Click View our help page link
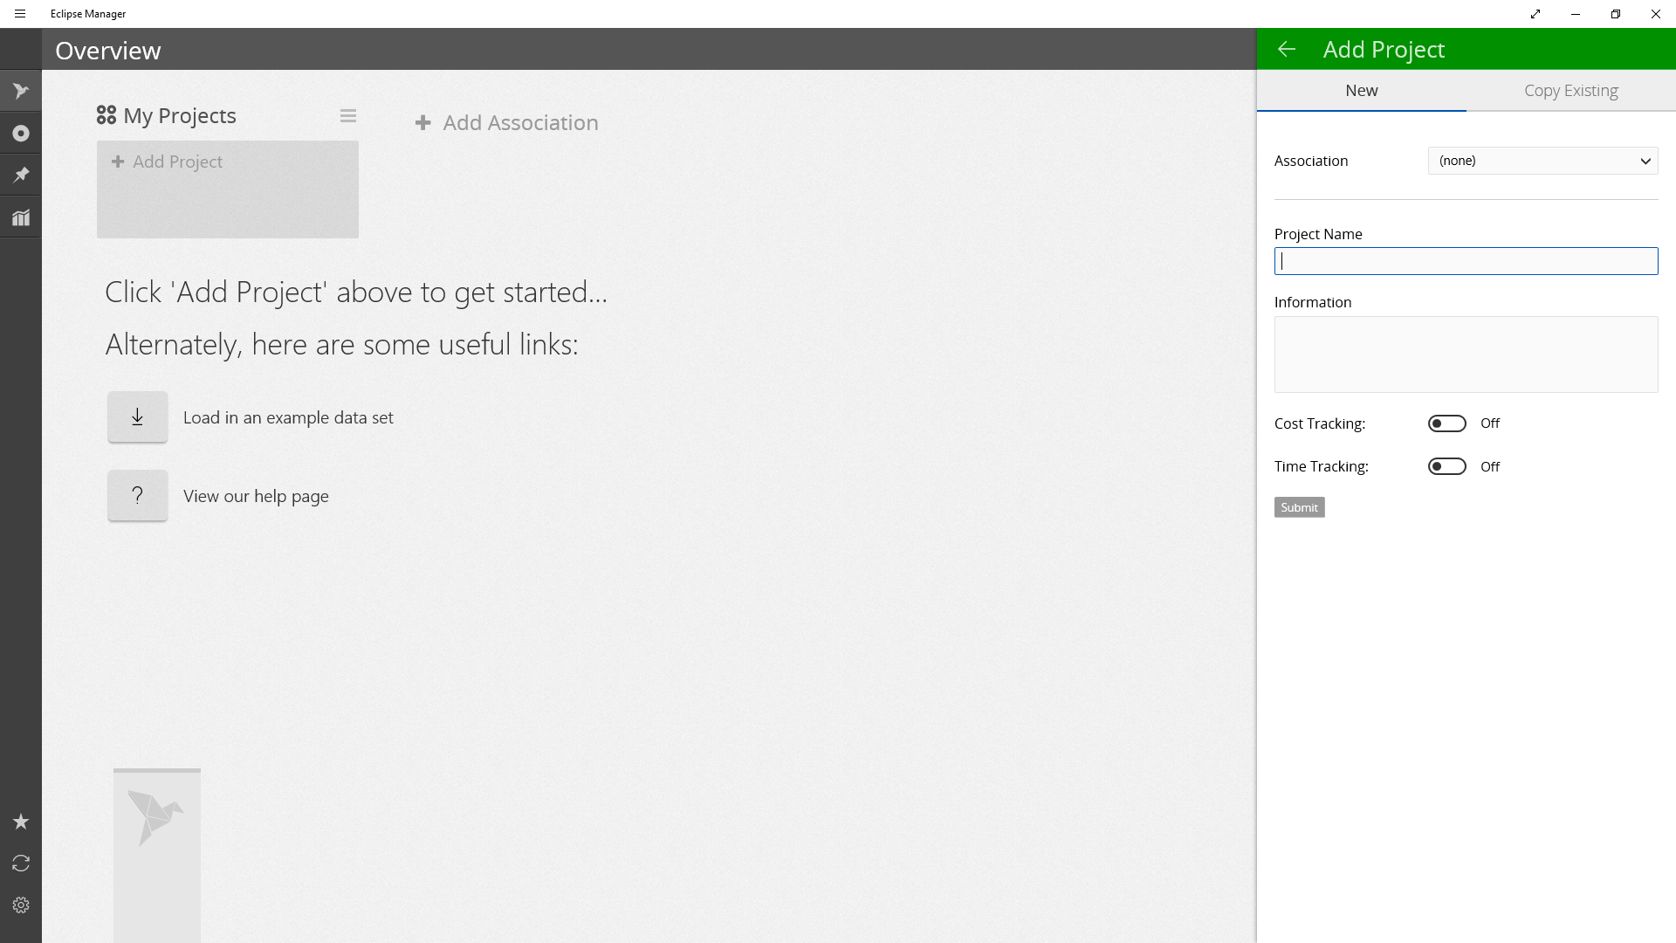This screenshot has width=1676, height=943. tap(256, 495)
